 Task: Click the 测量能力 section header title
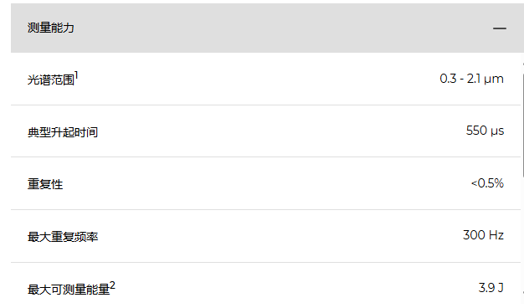[51, 28]
